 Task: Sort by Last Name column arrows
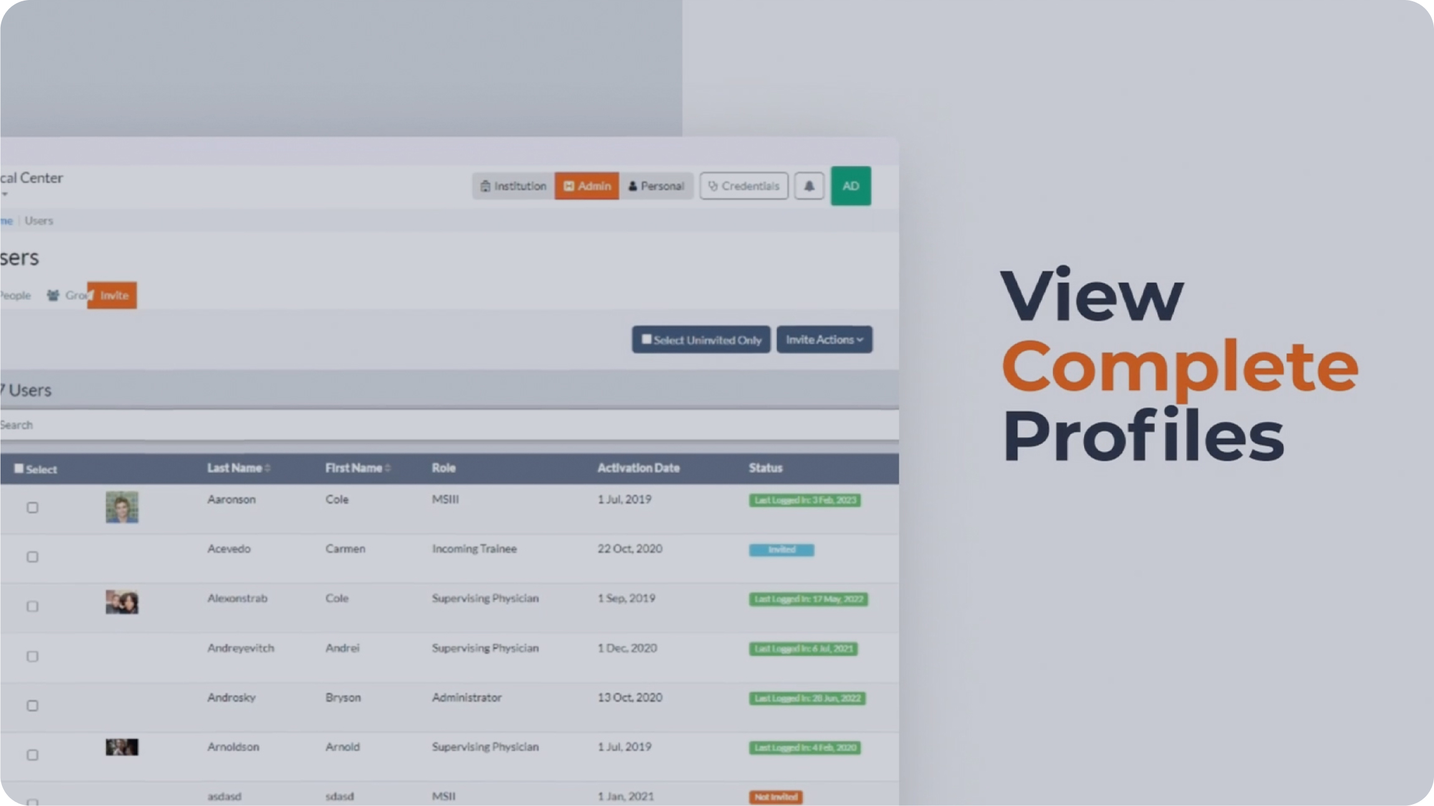tap(268, 468)
